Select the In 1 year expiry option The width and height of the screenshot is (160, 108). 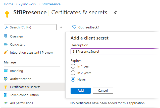(x=73, y=66)
